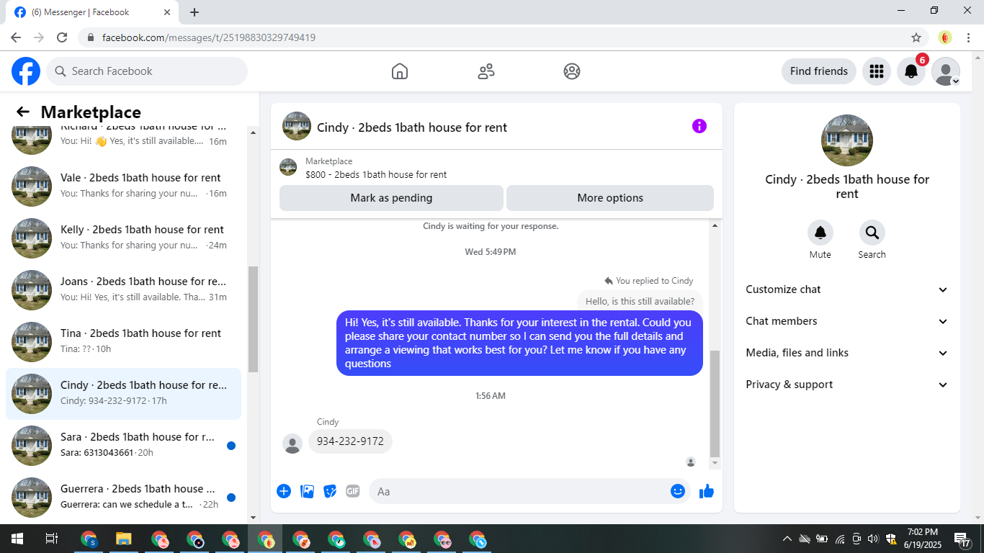Click the blue "Hi! Yes, it's still available" message
Viewport: 984px width, 553px height.
tap(519, 343)
